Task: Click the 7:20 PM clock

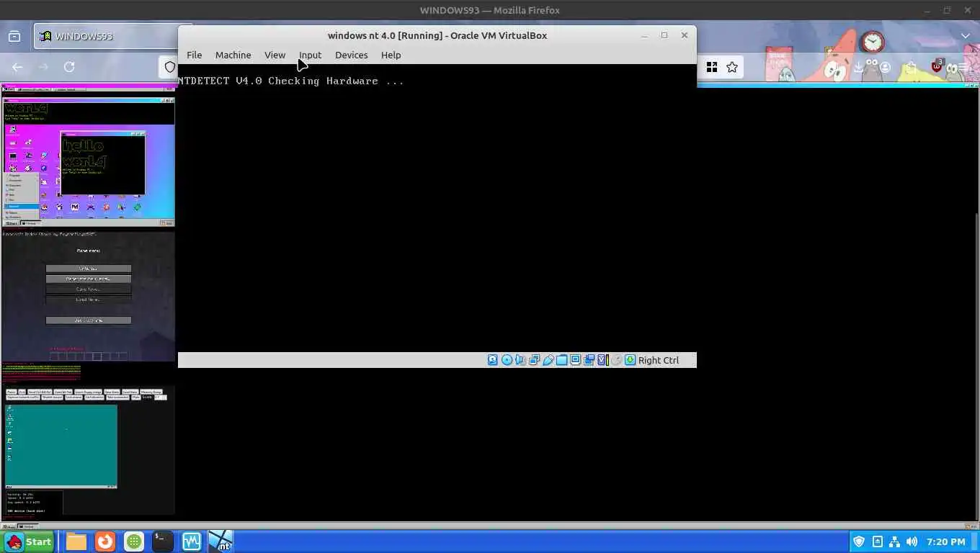Action: click(945, 541)
